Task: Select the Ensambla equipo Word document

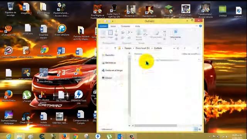Action: 44,32
